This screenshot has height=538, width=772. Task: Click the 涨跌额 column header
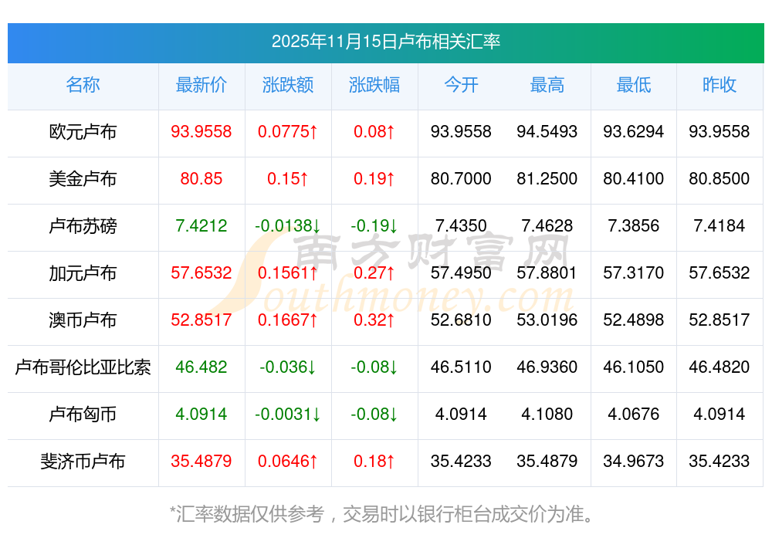coord(288,85)
